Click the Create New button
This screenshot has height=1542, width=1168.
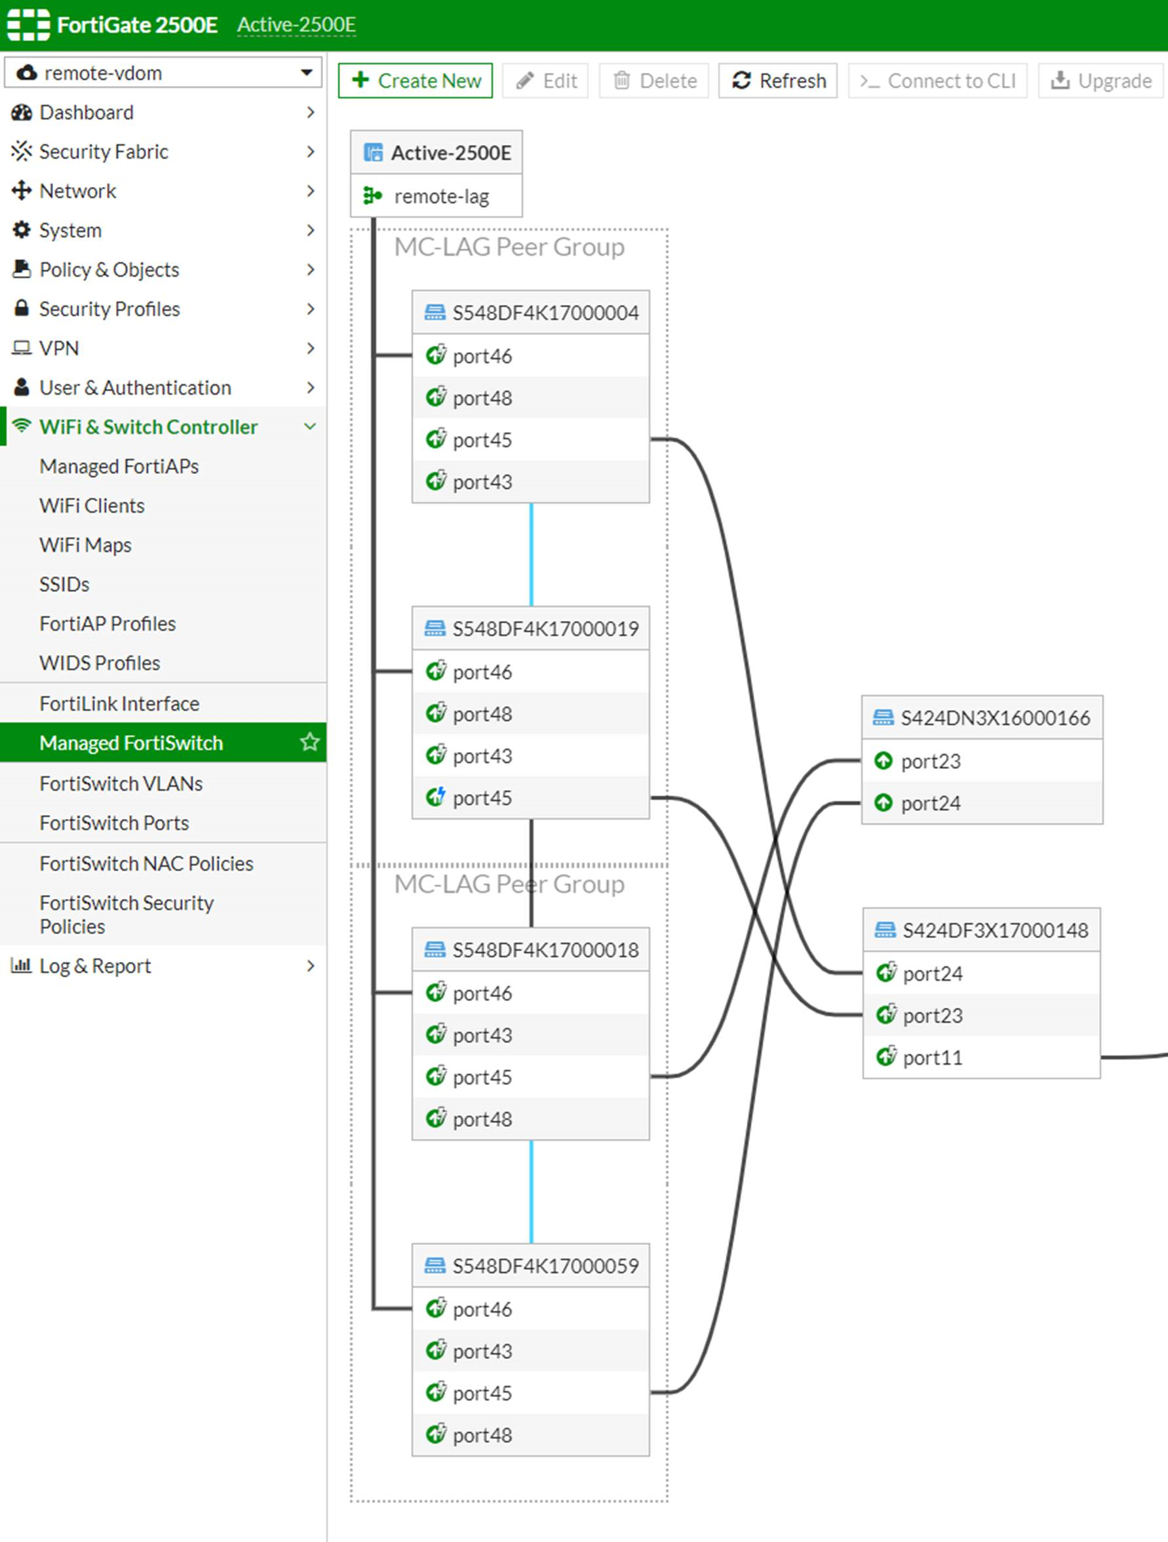pos(416,80)
